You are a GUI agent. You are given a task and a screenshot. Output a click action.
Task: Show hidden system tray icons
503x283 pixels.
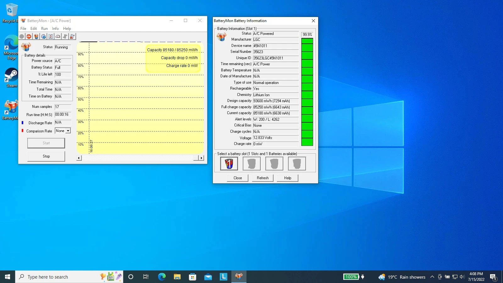pyautogui.click(x=432, y=277)
